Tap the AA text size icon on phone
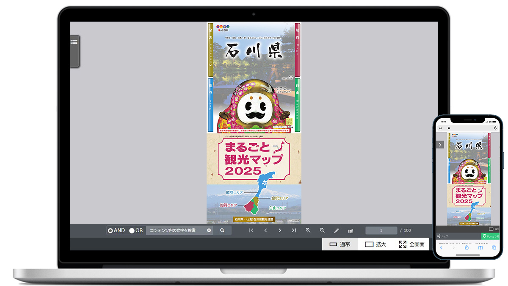Viewport: 508px width, 286px height. [440, 128]
